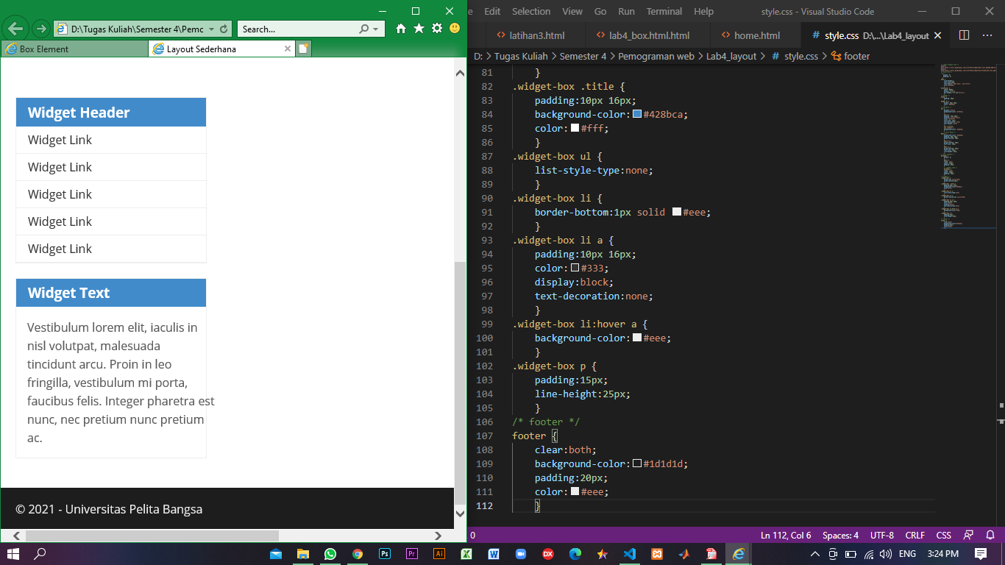The width and height of the screenshot is (1005, 565).
Task: Click the refresh icon in the IE address bar
Action: click(x=225, y=28)
